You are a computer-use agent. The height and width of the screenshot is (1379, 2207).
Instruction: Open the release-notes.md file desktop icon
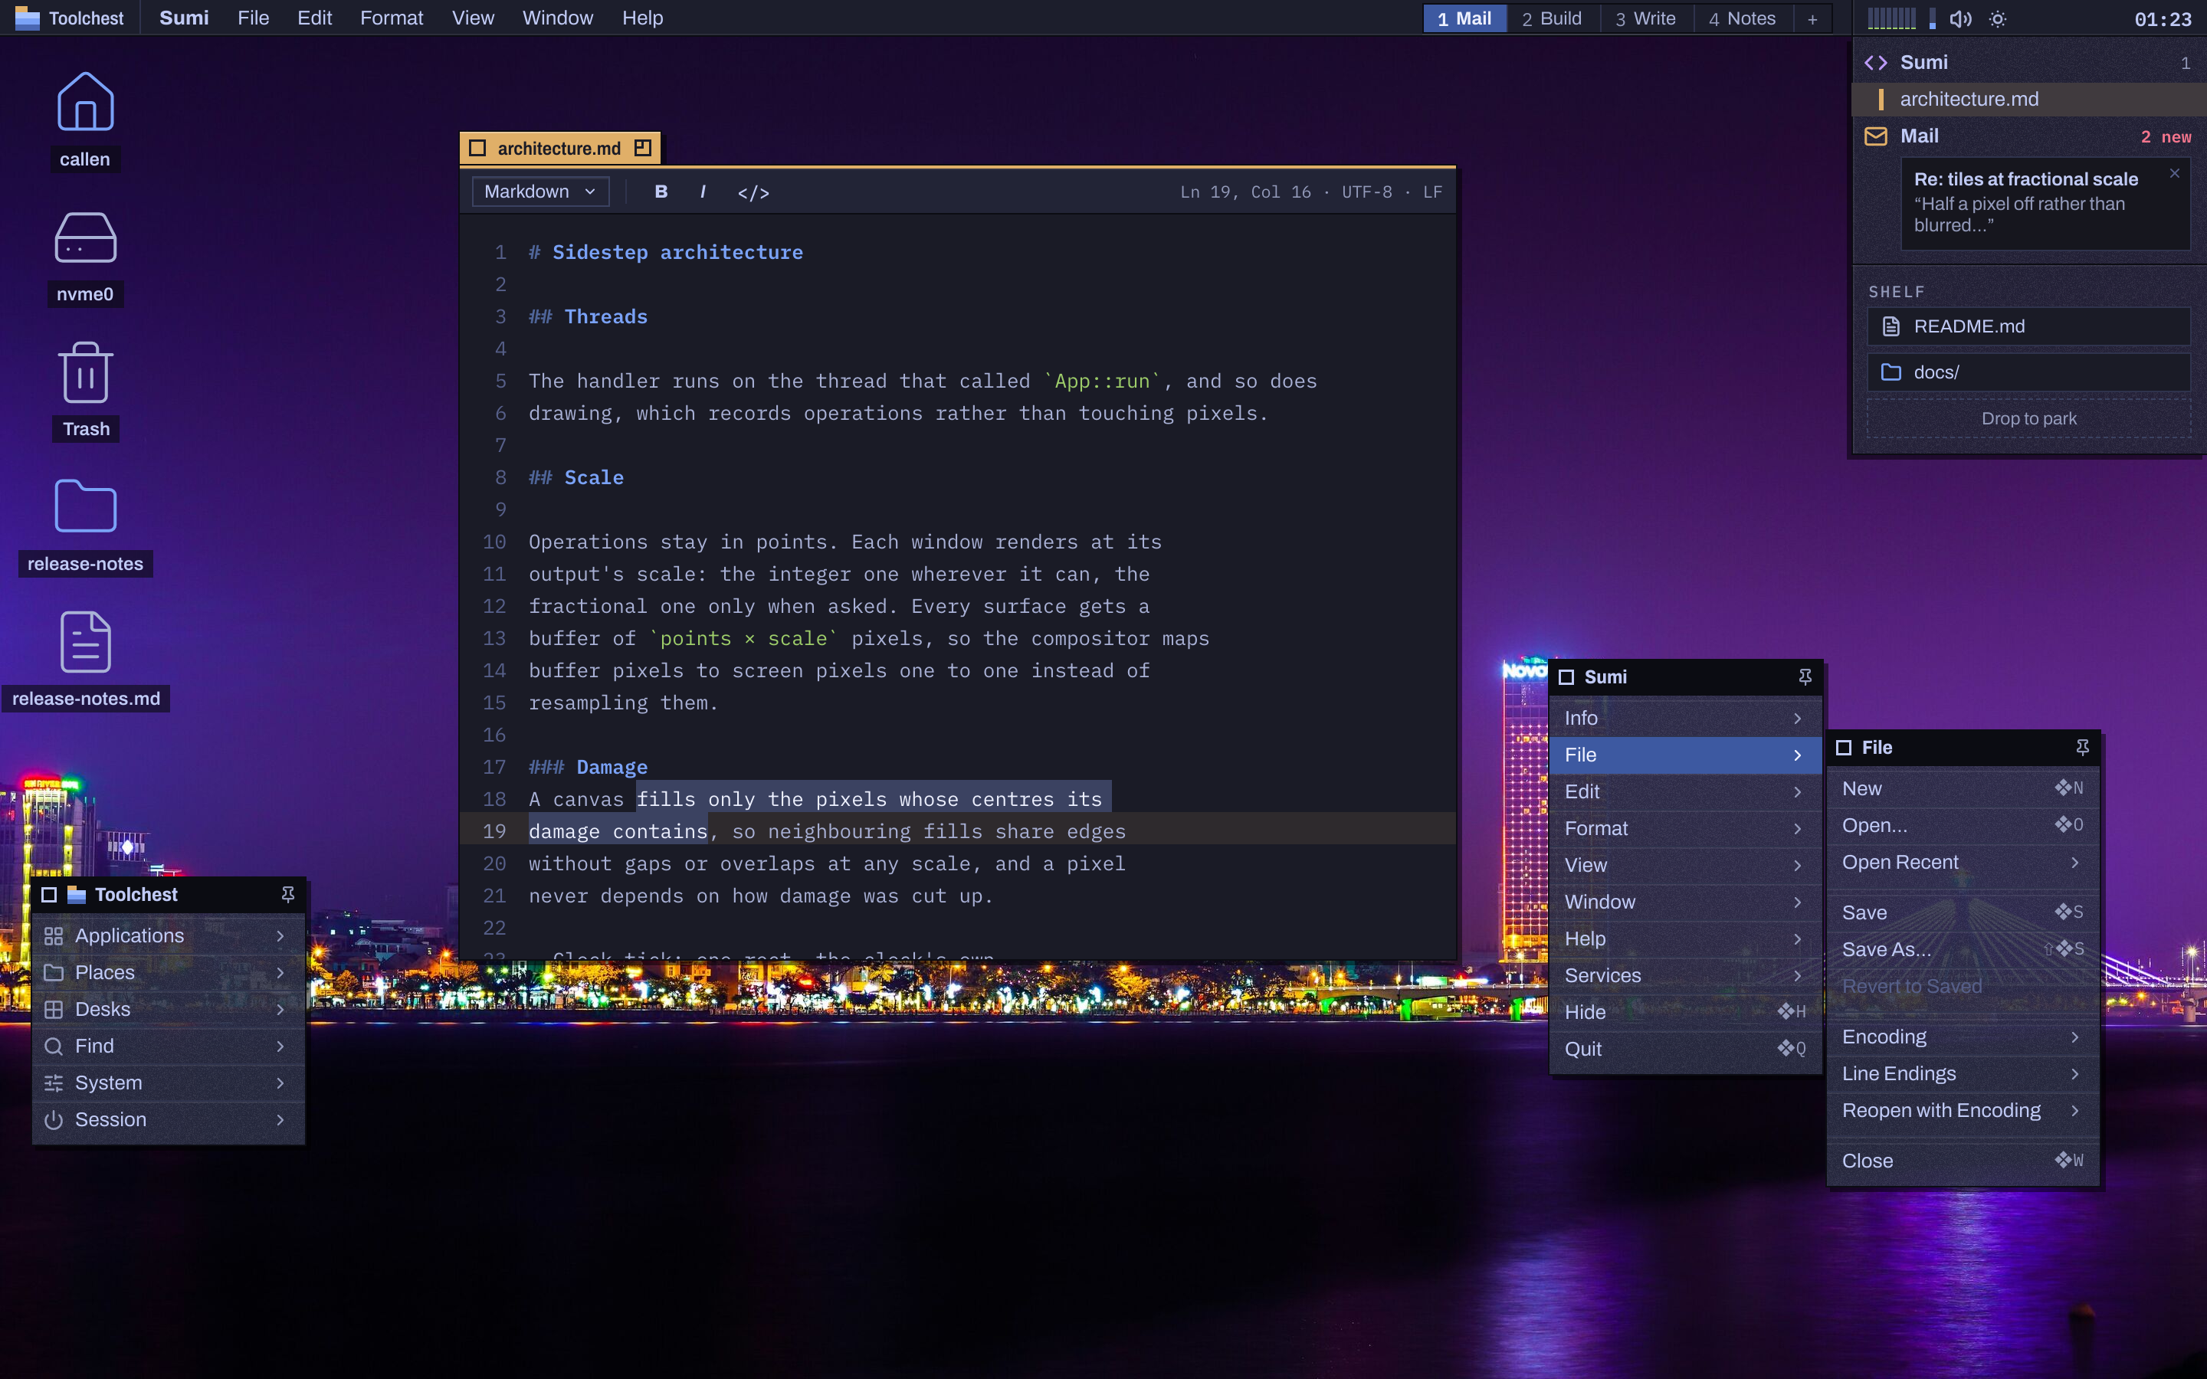pos(85,660)
